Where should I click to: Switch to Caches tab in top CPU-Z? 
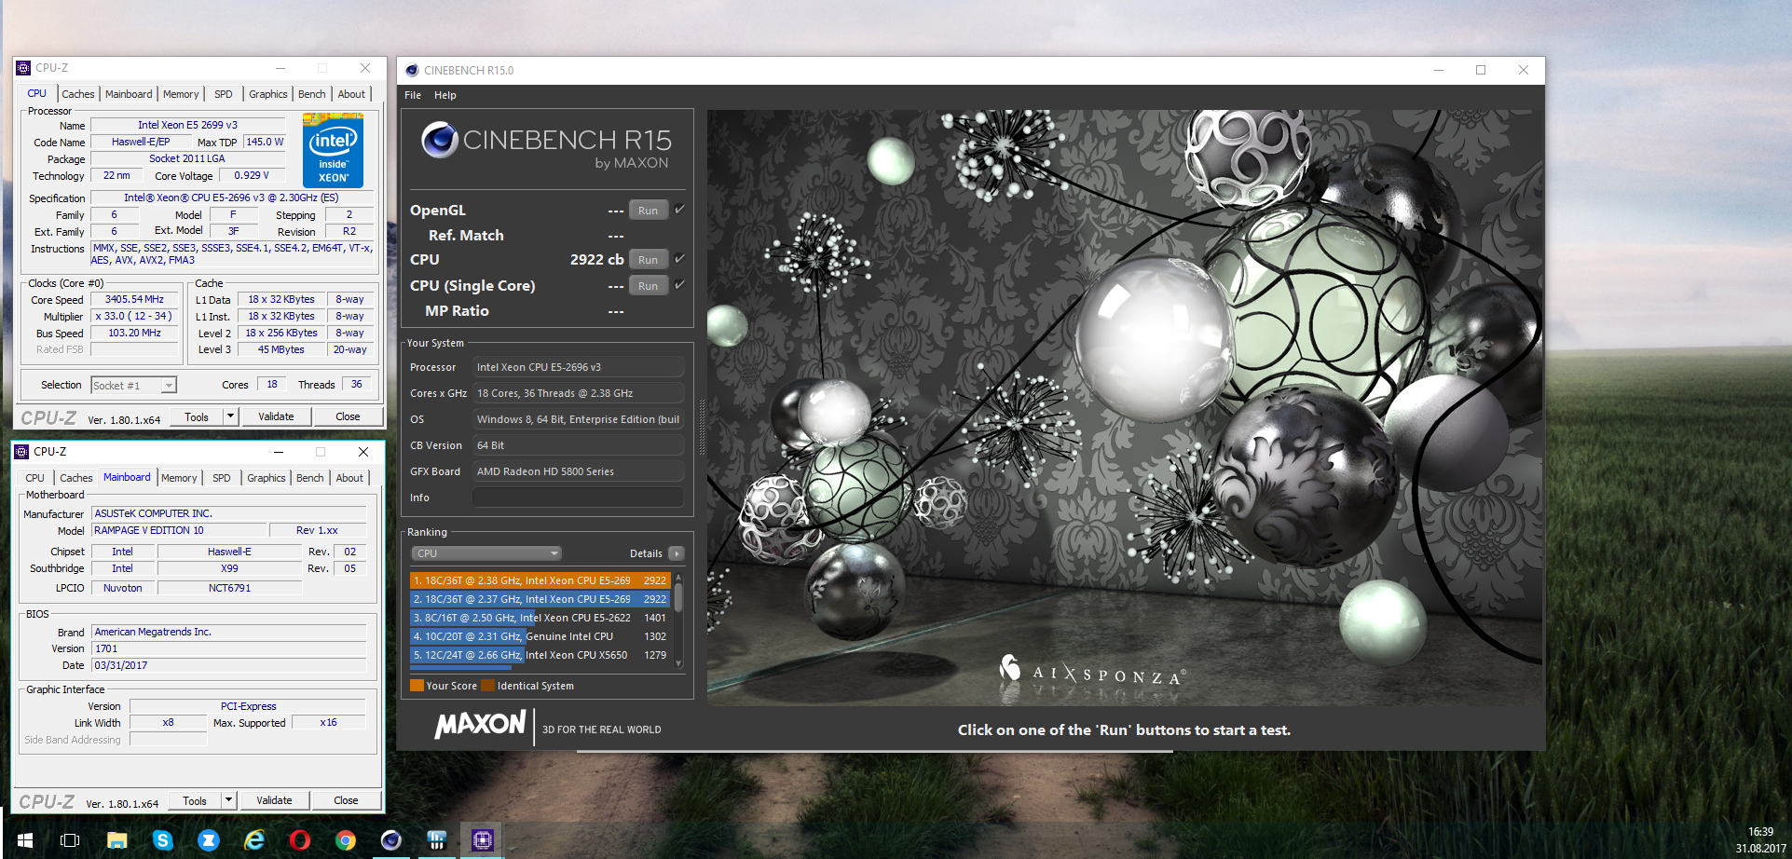pyautogui.click(x=78, y=94)
